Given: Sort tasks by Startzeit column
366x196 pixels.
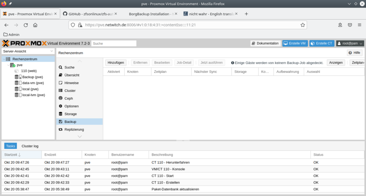Looking at the screenshot, I should click(21, 155).
